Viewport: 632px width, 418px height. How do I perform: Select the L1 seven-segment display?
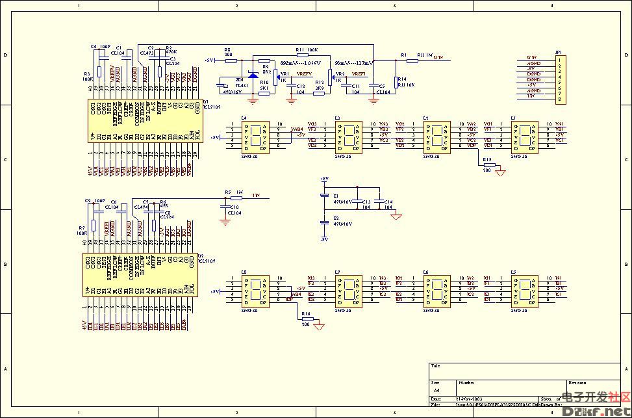click(524, 135)
